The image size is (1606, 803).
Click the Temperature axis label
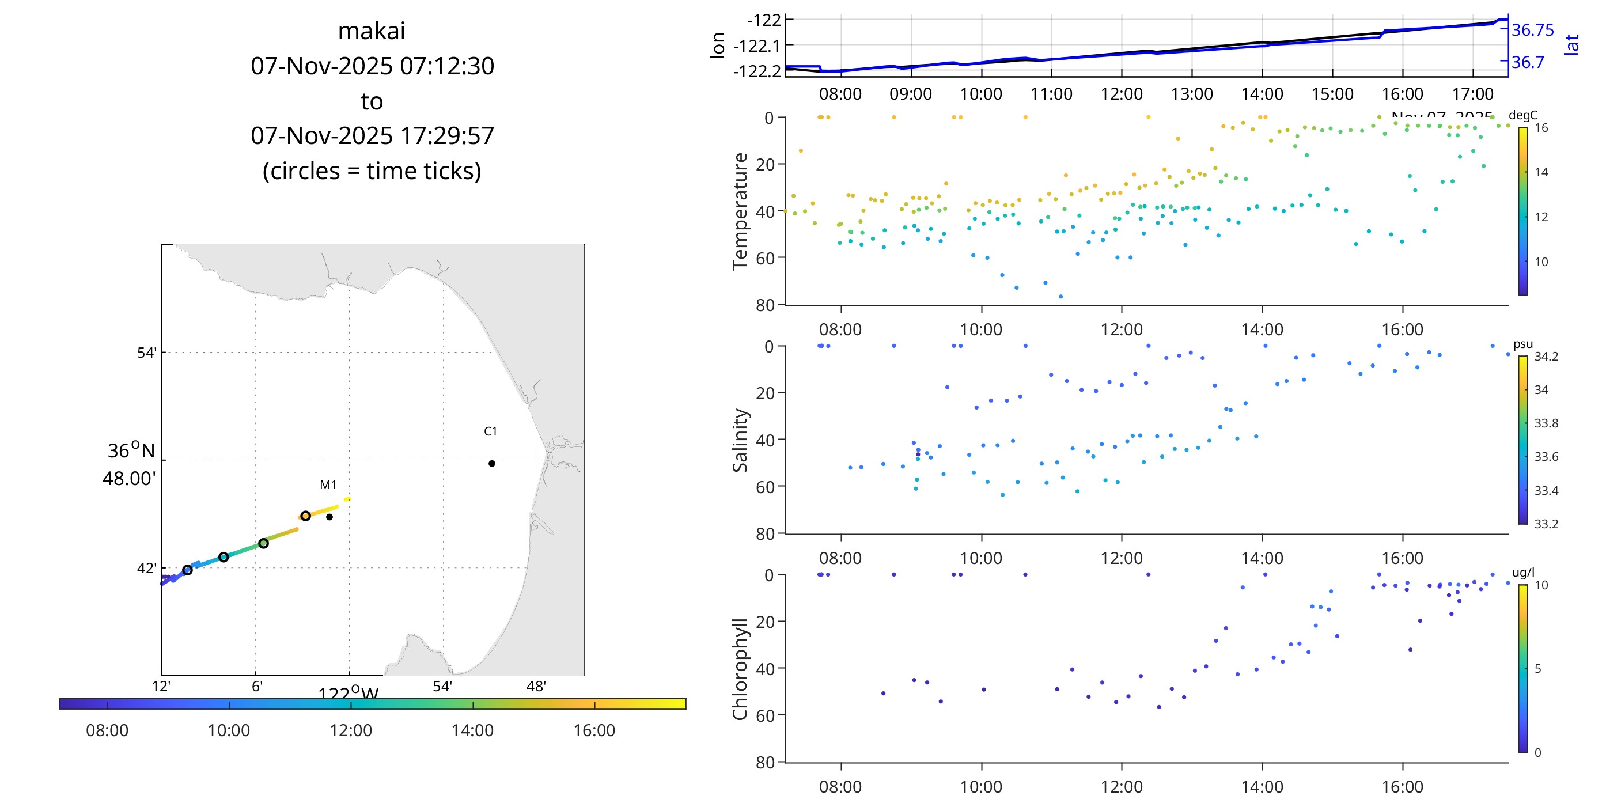(x=740, y=211)
